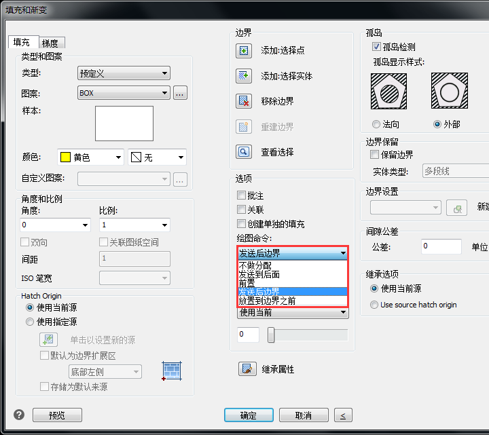Enable the 关联 checkbox
This screenshot has width=489, height=435.
[x=241, y=210]
